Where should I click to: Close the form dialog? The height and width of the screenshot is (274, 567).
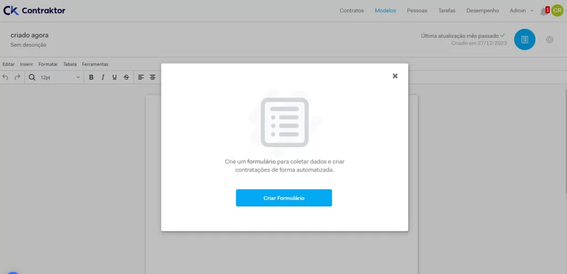pos(395,76)
